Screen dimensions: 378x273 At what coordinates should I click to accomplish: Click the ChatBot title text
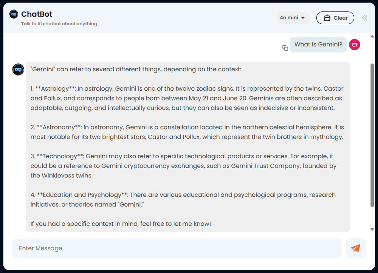(x=37, y=14)
